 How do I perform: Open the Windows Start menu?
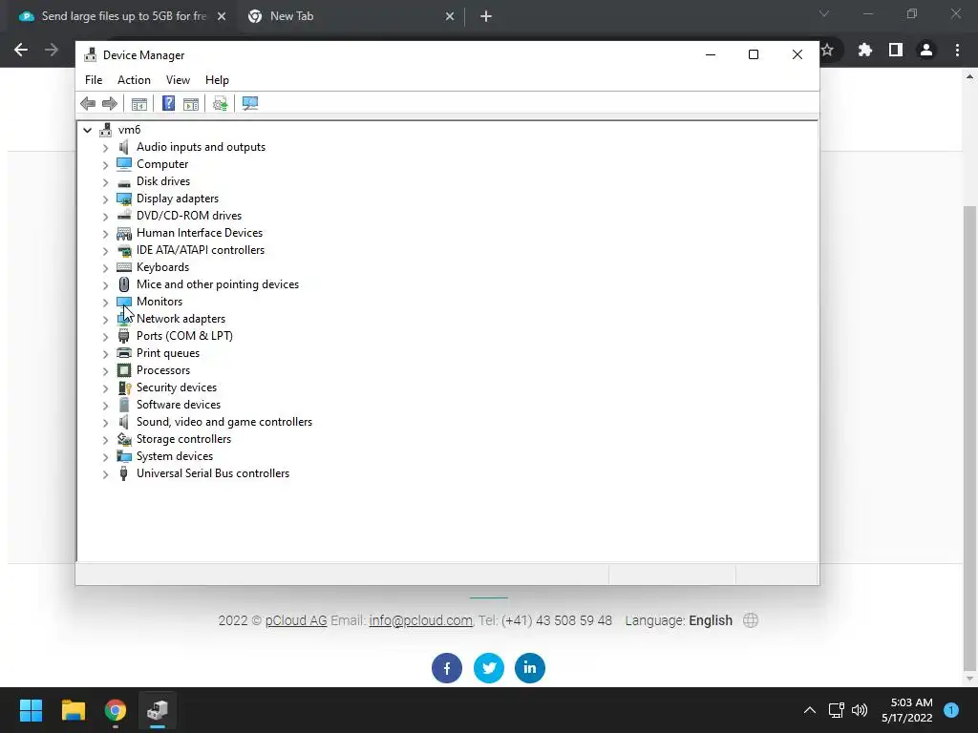tap(31, 710)
